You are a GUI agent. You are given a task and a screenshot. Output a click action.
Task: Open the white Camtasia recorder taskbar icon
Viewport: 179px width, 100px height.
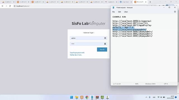tap(107, 97)
